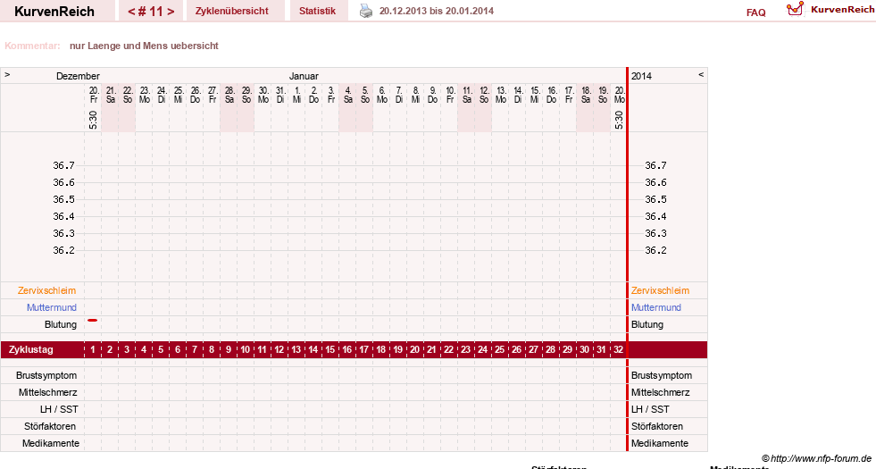
Task: Click the date header 1. Mi
Action: click(x=297, y=95)
